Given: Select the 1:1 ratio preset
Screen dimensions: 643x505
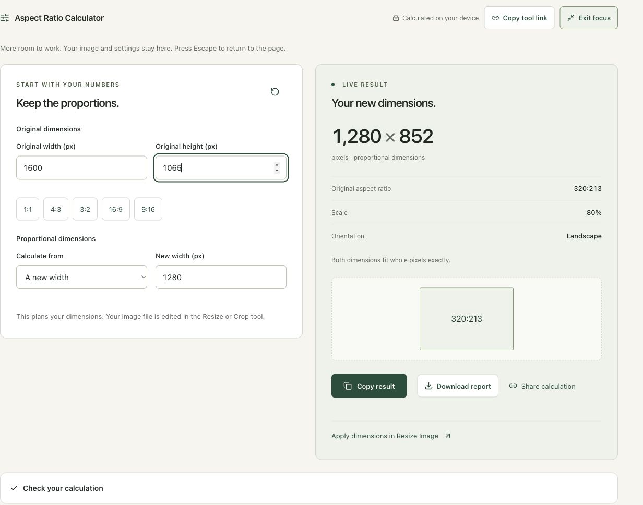Looking at the screenshot, I should (x=28, y=209).
